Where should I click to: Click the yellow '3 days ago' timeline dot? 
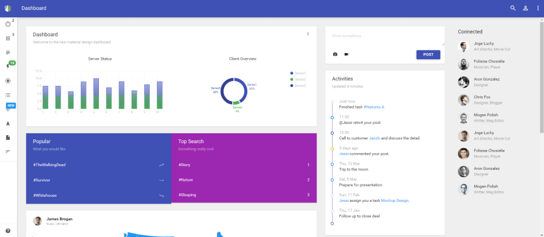pyautogui.click(x=333, y=149)
